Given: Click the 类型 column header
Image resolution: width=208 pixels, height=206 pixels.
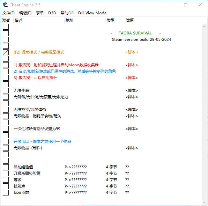Looking at the screenshot, I should pos(110,20).
